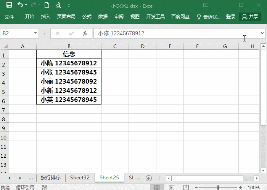This screenshot has width=267, height=190.
Task: Click the right ellipsis for more sheets
Action: coord(138,179)
